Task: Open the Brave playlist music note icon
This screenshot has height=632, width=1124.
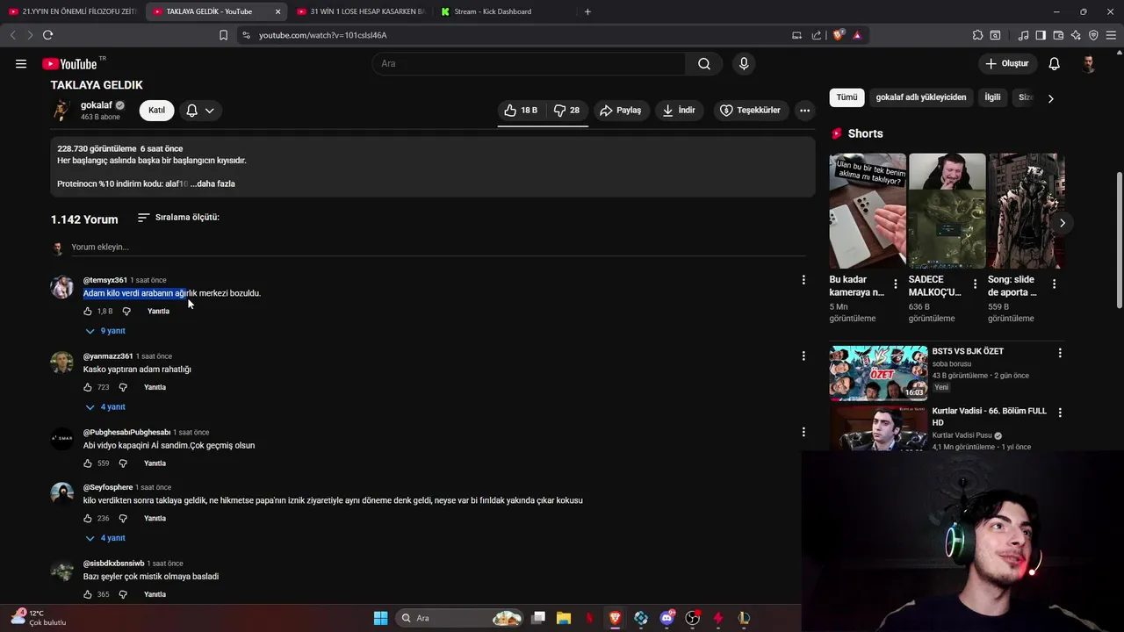Action: [1023, 35]
